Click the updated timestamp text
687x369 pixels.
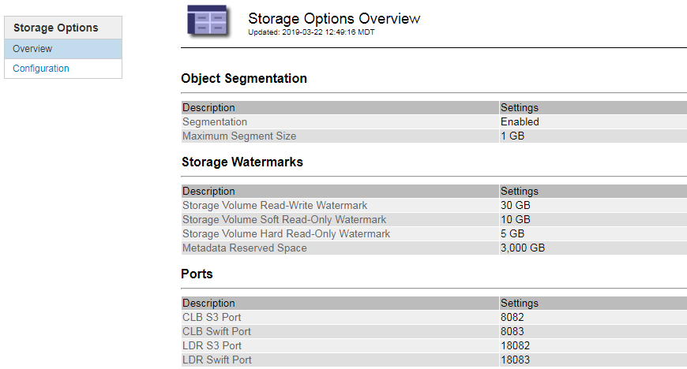(311, 32)
